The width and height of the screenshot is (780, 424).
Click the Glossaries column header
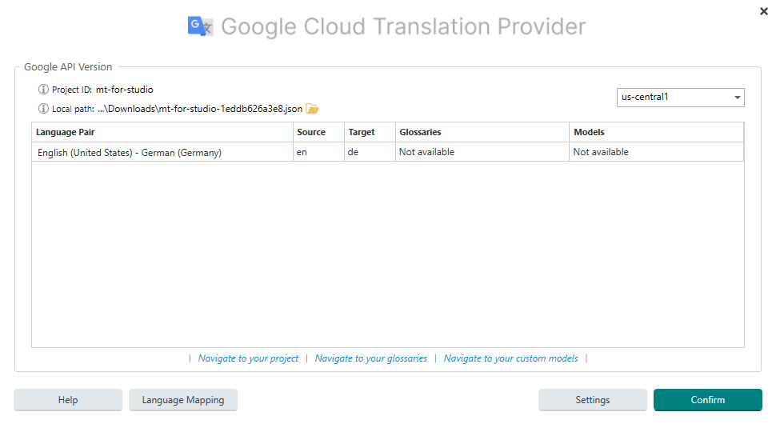tap(482, 132)
